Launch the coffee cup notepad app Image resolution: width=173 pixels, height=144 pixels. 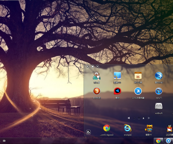tap(138, 76)
